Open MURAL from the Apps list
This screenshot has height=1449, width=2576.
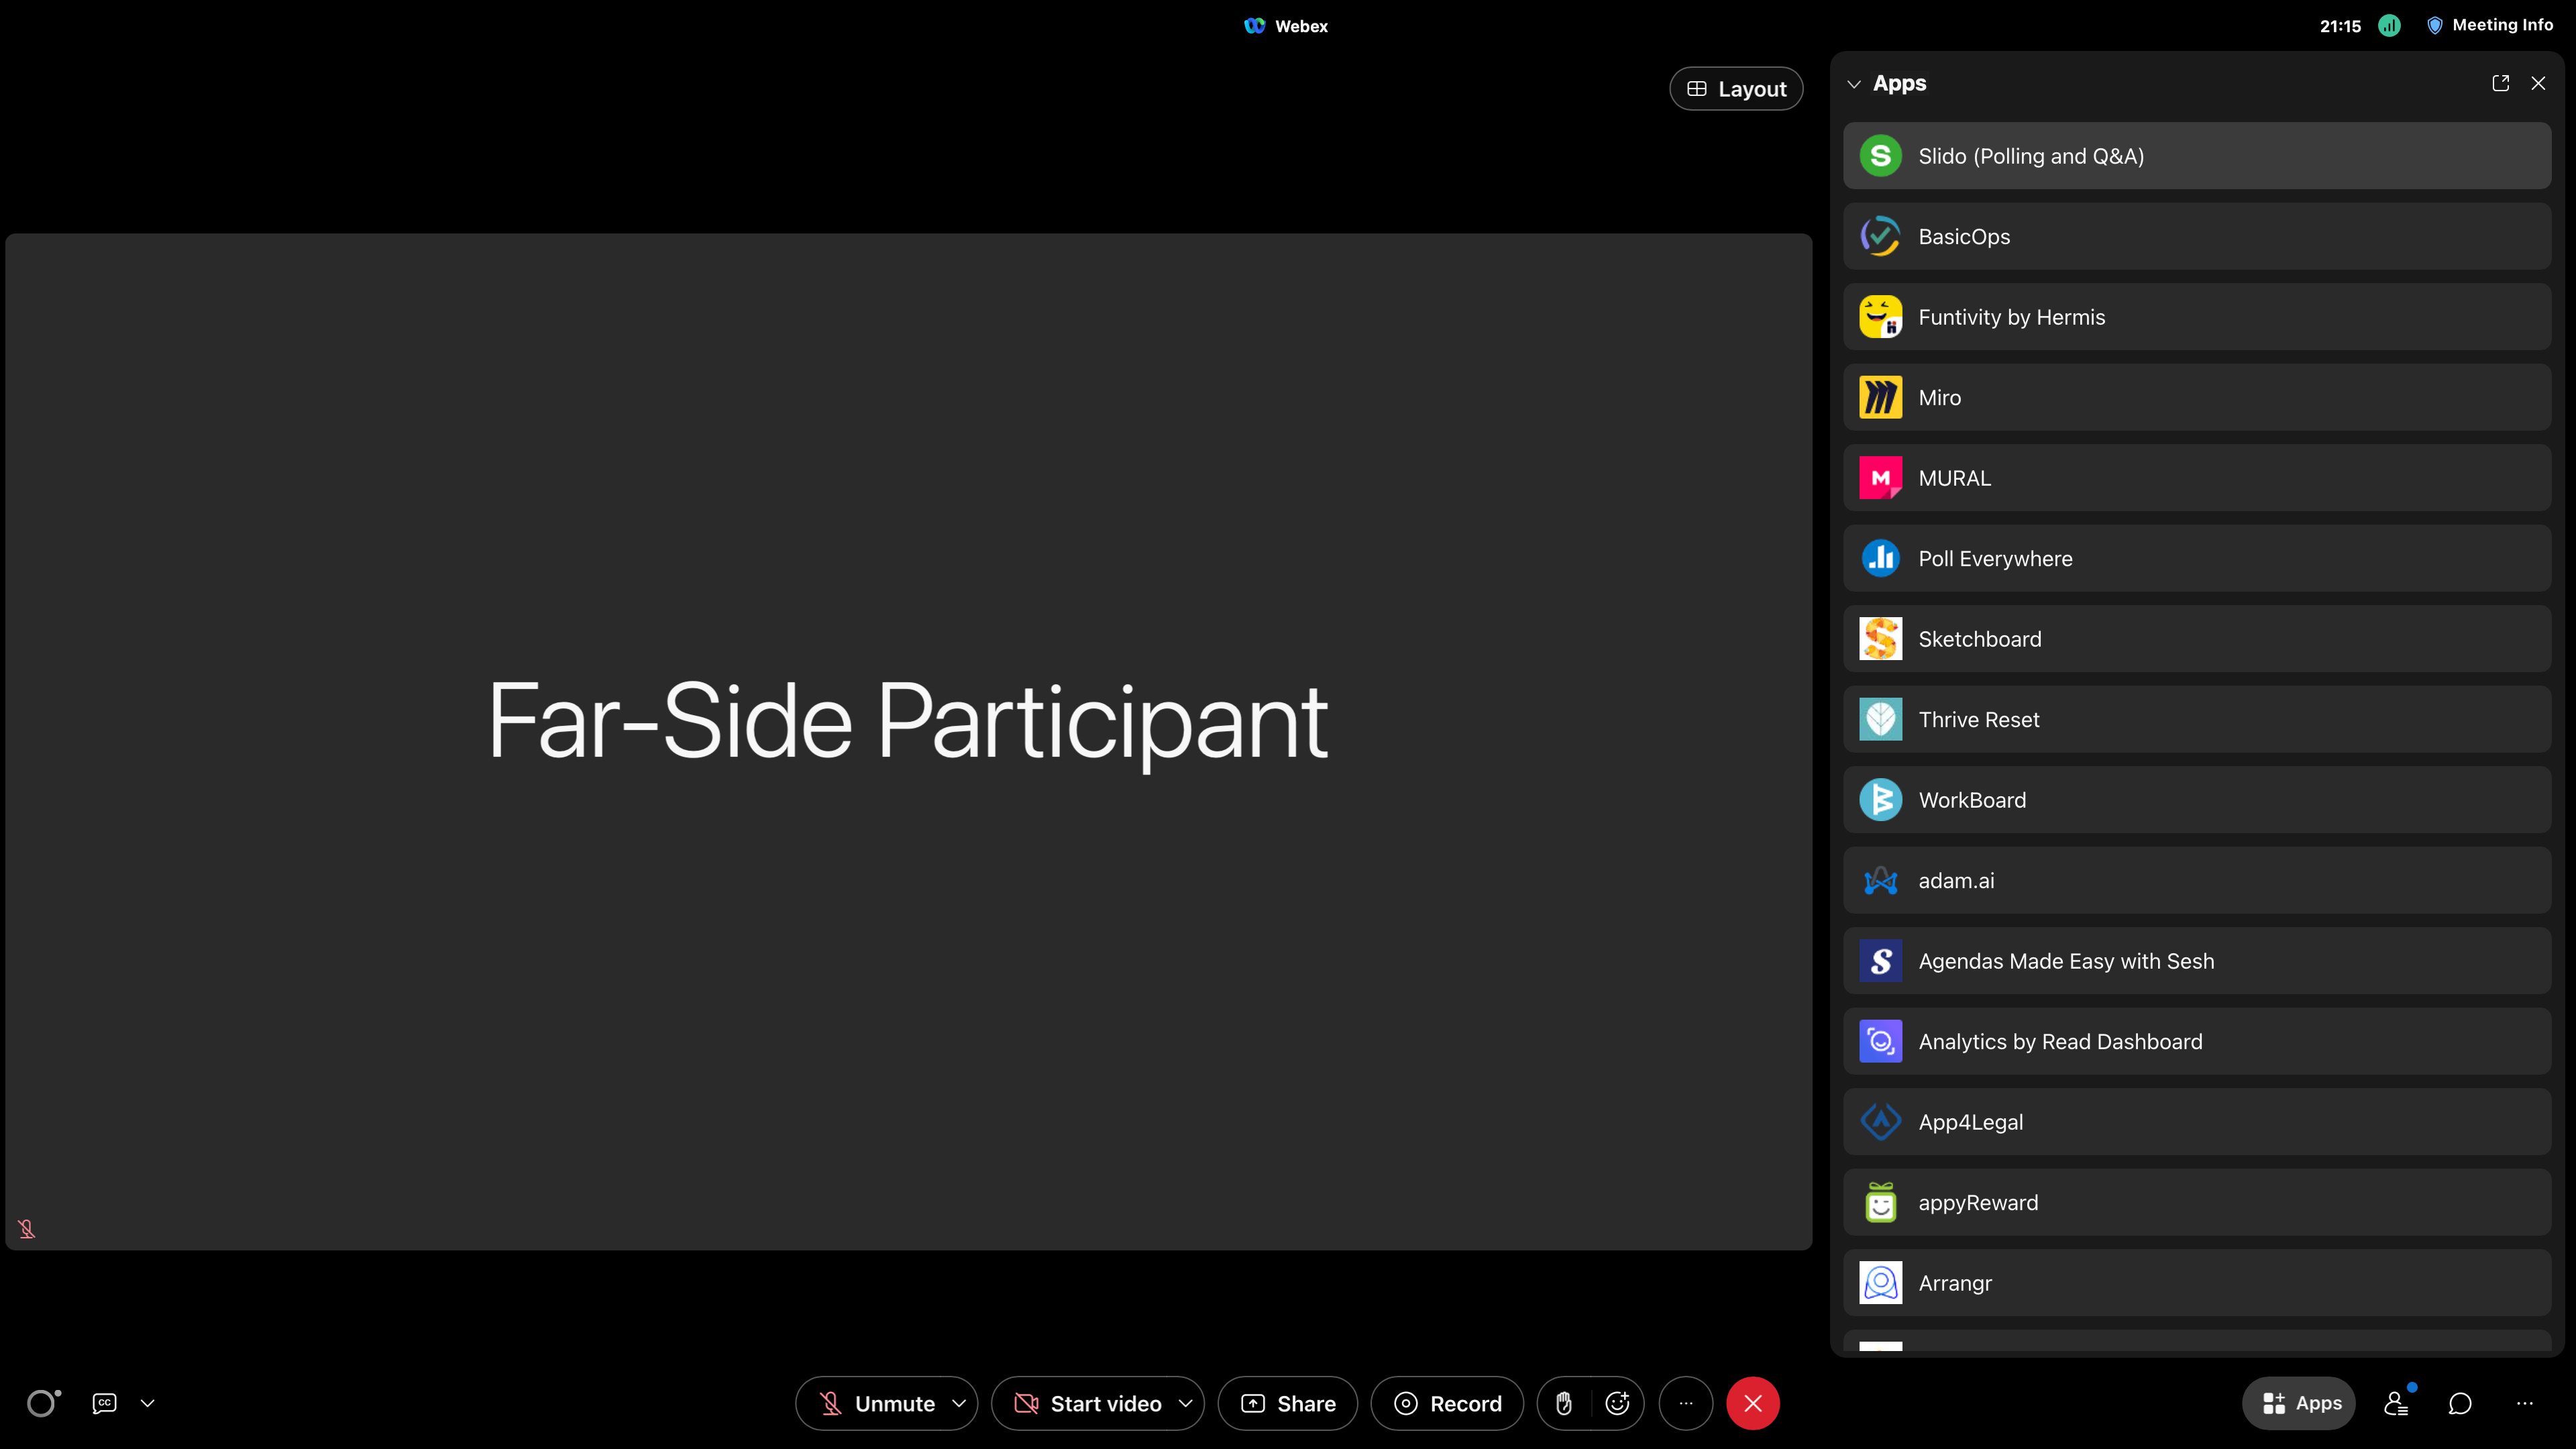2195,478
